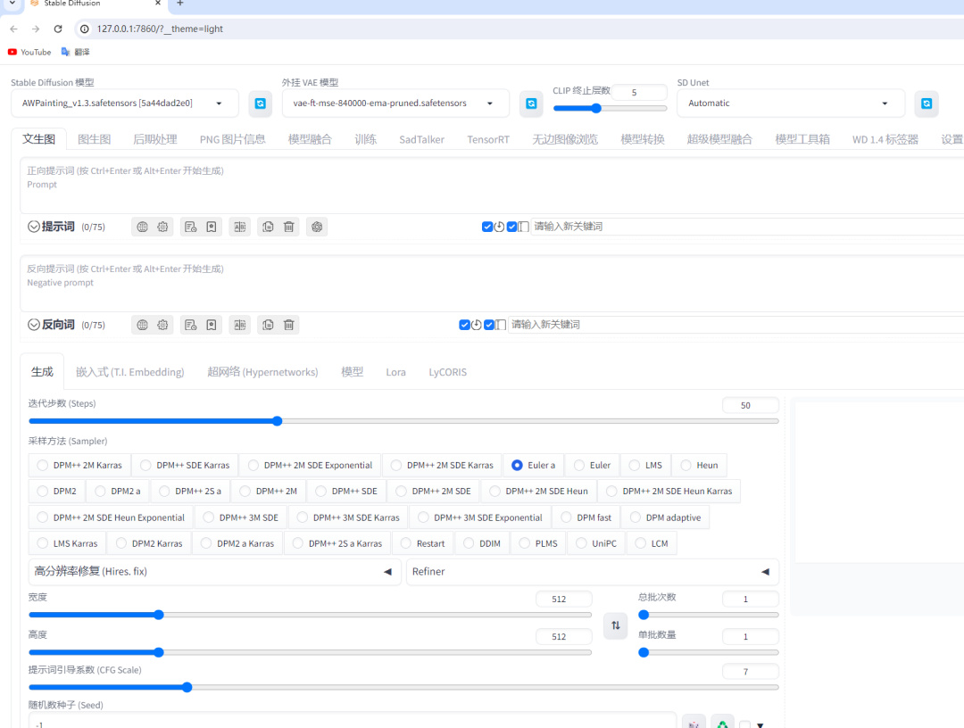Select the DPM++ SDE Karras sampler
Image resolution: width=964 pixels, height=728 pixels.
pos(185,466)
